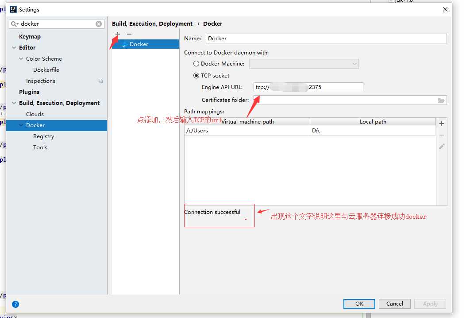Select TCP socket radio option
Viewport: 466px width, 318px height.
196,76
